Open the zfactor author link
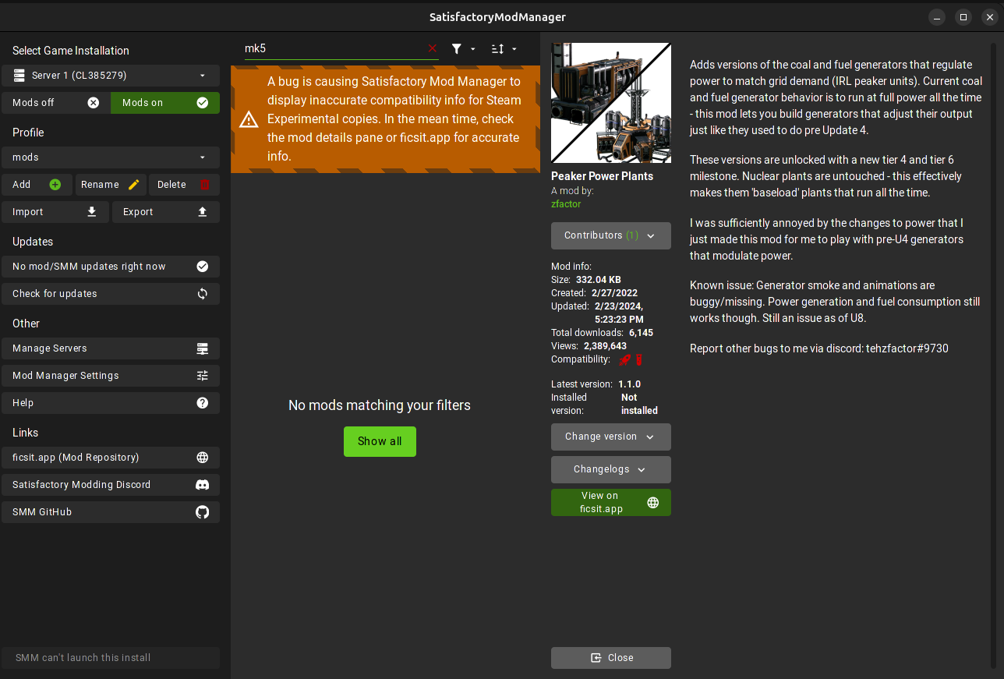The width and height of the screenshot is (1004, 679). [x=566, y=204]
